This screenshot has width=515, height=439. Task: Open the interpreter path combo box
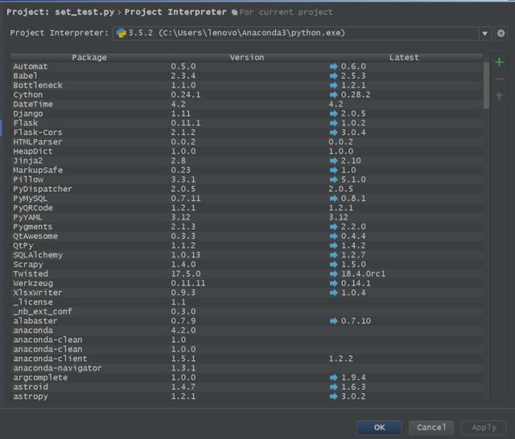[298, 33]
